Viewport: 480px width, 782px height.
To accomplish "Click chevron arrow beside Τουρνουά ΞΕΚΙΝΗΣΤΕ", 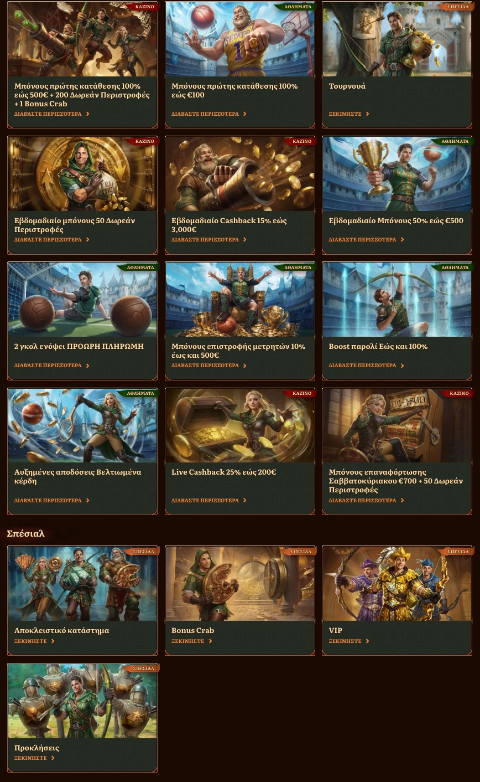I will [x=367, y=114].
